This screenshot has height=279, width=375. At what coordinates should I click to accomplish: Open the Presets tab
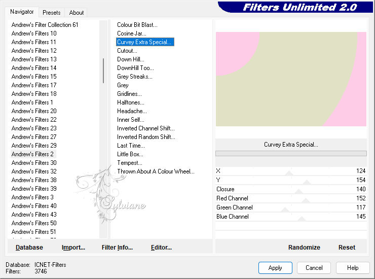51,13
